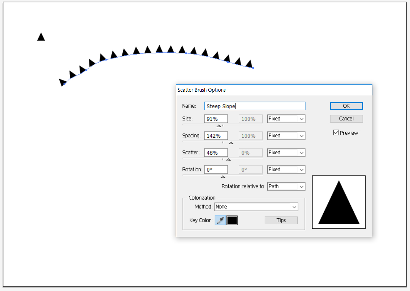Open the Scatter Fixed dropdown
The image size is (410, 291).
point(286,153)
